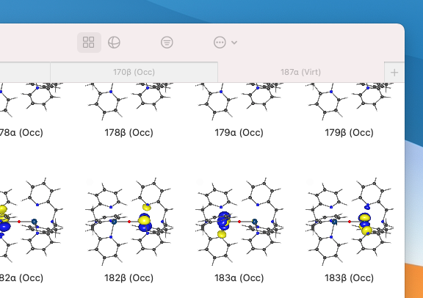Click the filter orbitals icon

click(167, 43)
